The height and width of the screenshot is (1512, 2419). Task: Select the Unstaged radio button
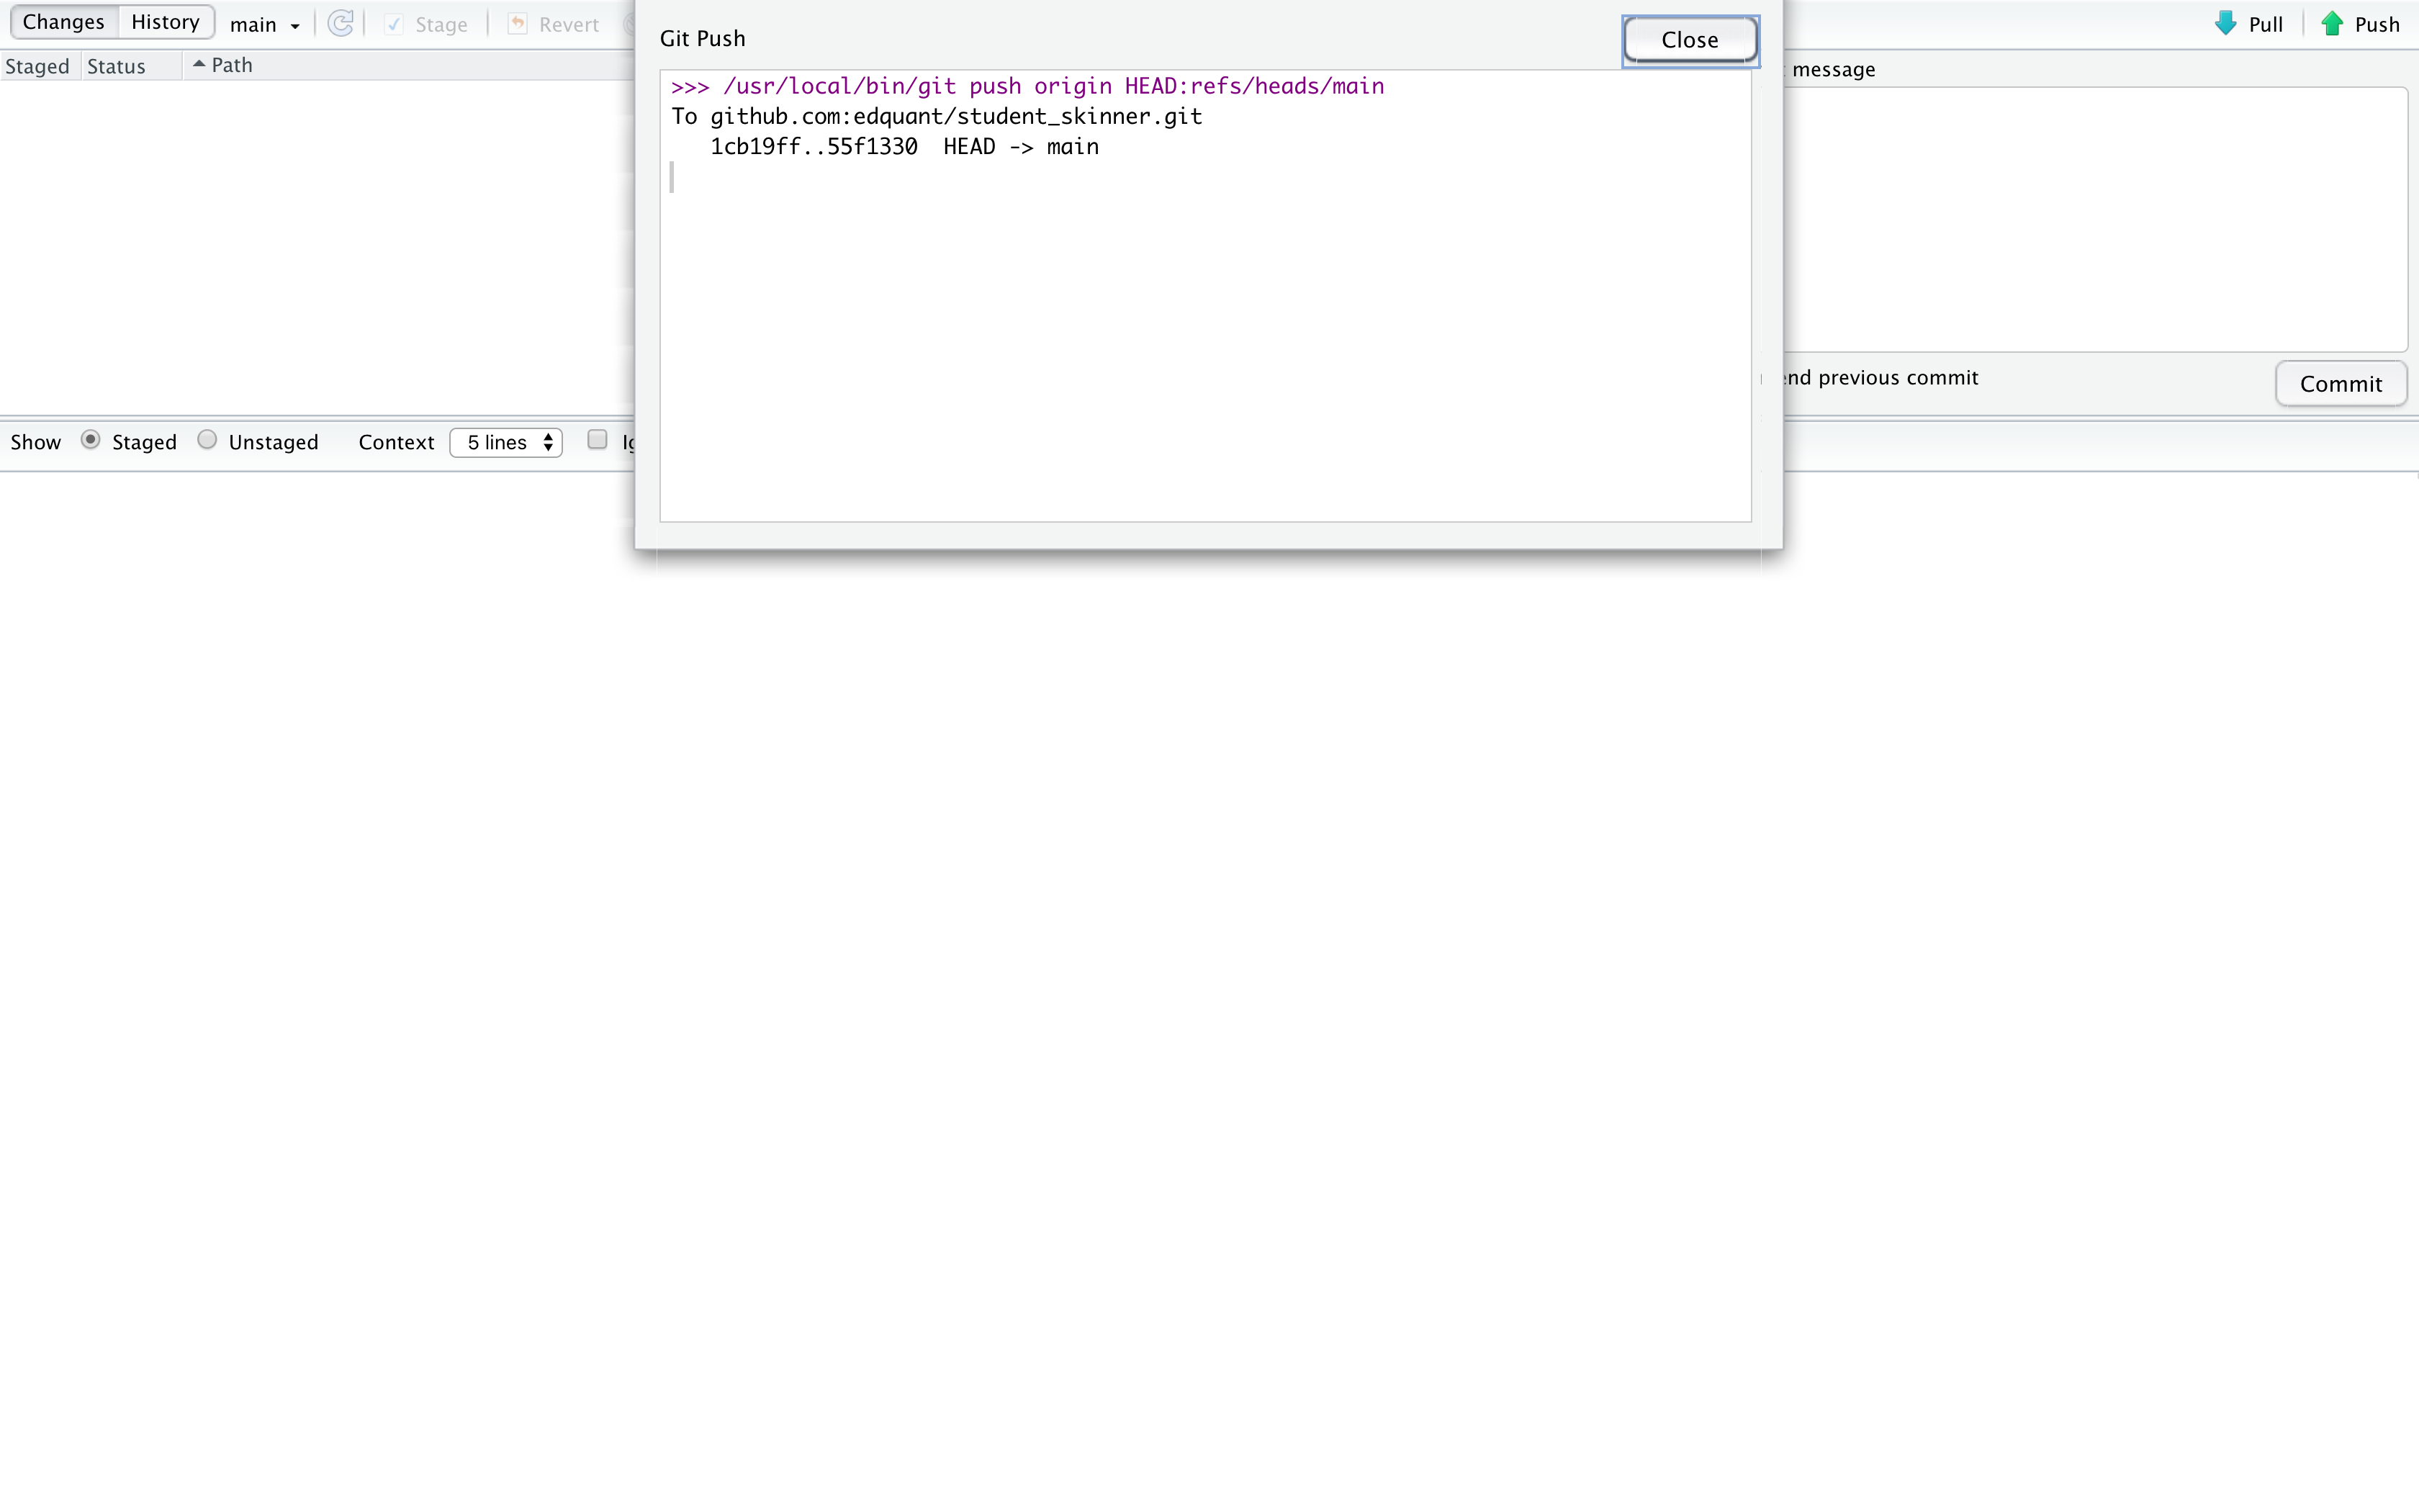click(x=207, y=440)
